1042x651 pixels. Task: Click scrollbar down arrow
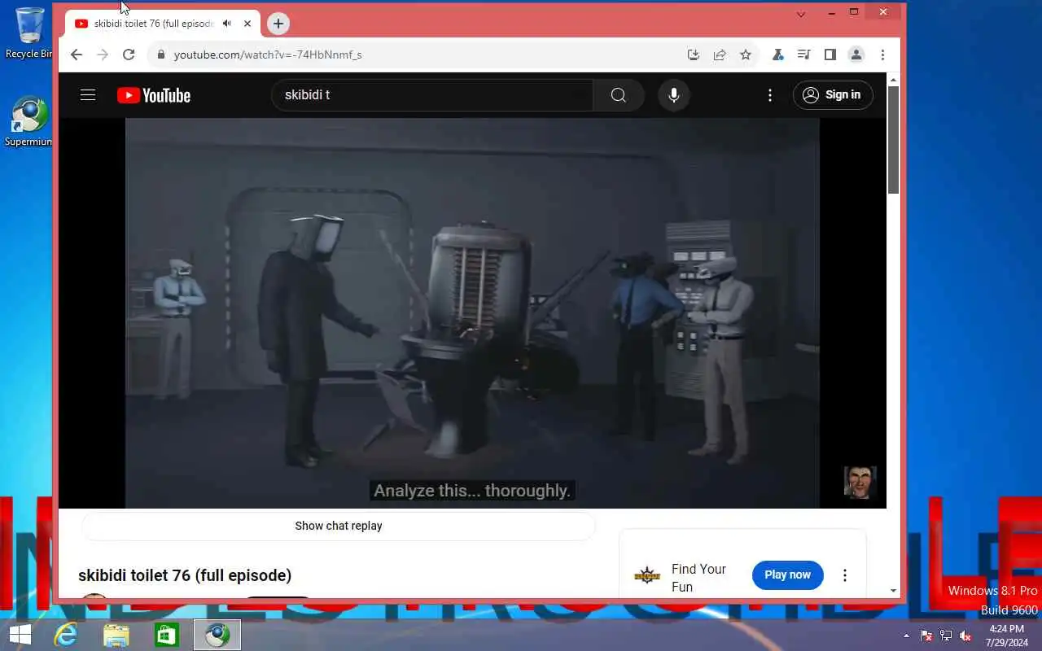pyautogui.click(x=893, y=591)
